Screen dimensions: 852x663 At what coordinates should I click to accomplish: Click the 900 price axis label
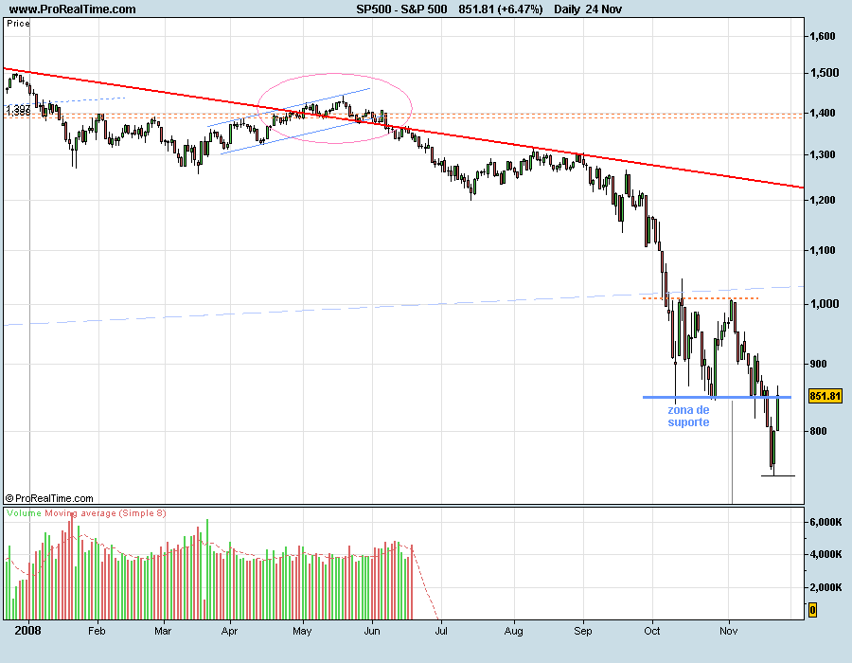coord(818,364)
